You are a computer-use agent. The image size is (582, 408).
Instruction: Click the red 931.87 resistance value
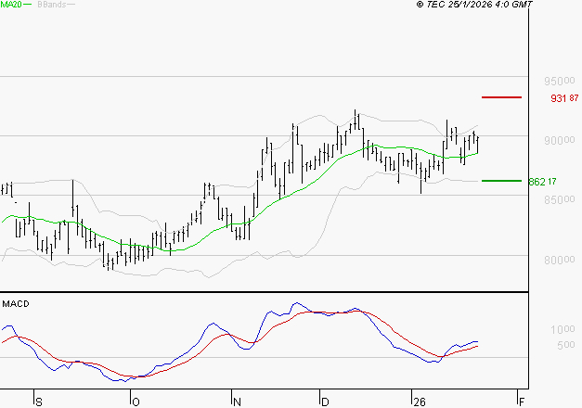[x=564, y=98]
